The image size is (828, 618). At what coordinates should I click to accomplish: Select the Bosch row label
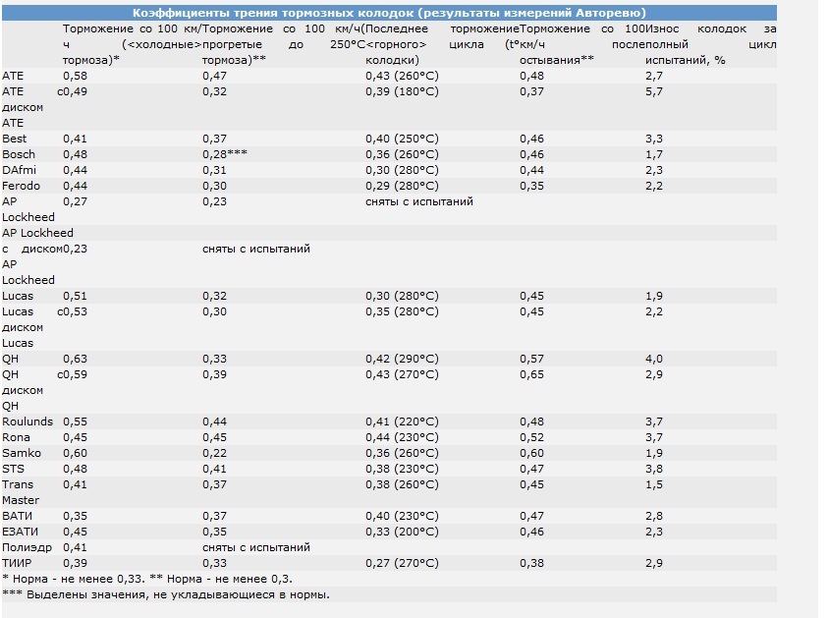point(19,154)
